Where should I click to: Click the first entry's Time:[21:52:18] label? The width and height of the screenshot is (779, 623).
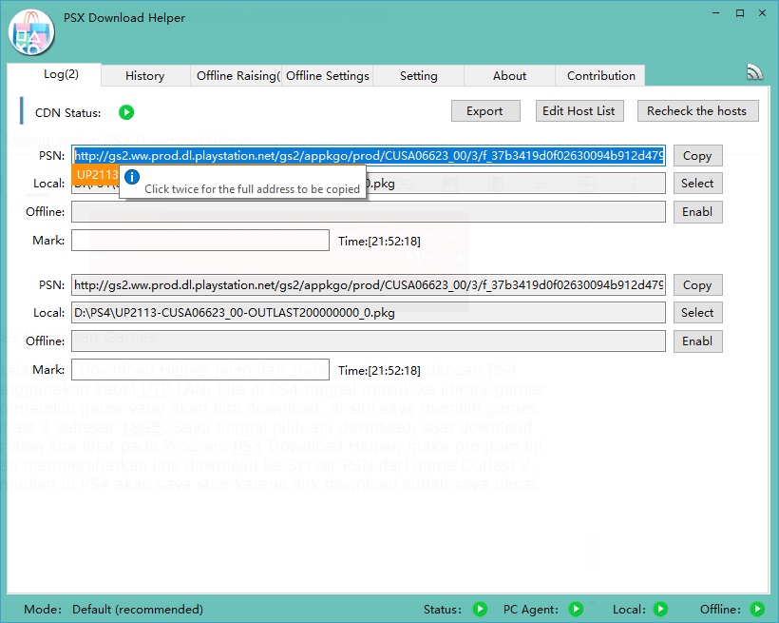point(379,242)
